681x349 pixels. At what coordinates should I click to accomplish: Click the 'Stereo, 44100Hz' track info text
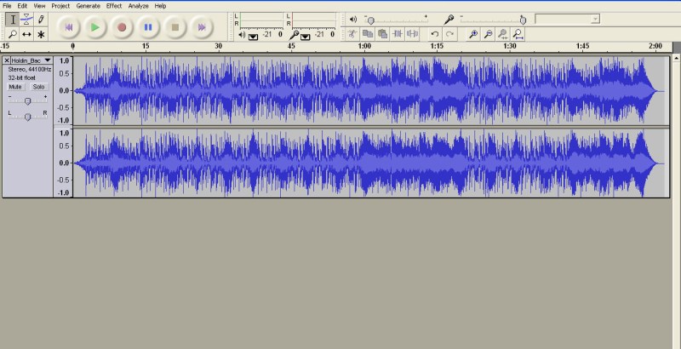30,70
